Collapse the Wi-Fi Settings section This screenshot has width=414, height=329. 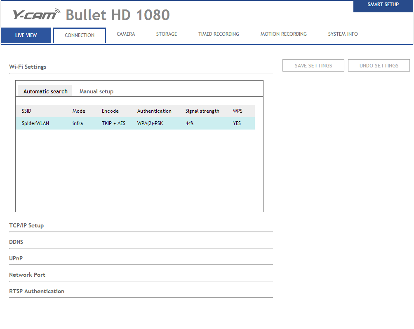[x=28, y=67]
